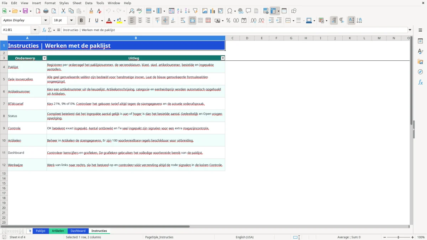Select column header C
The image size is (427, 240).
pyautogui.click(x=232, y=38)
